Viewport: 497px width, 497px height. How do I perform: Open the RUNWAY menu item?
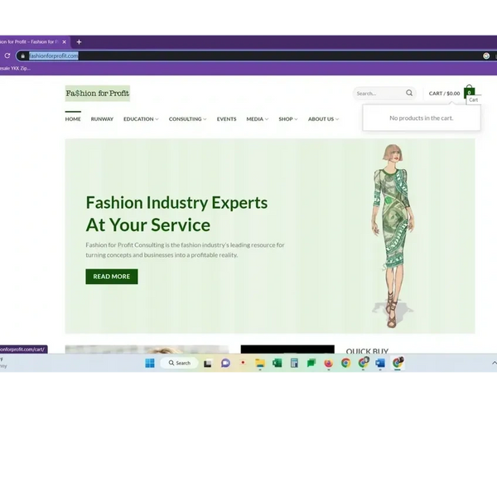pos(102,119)
